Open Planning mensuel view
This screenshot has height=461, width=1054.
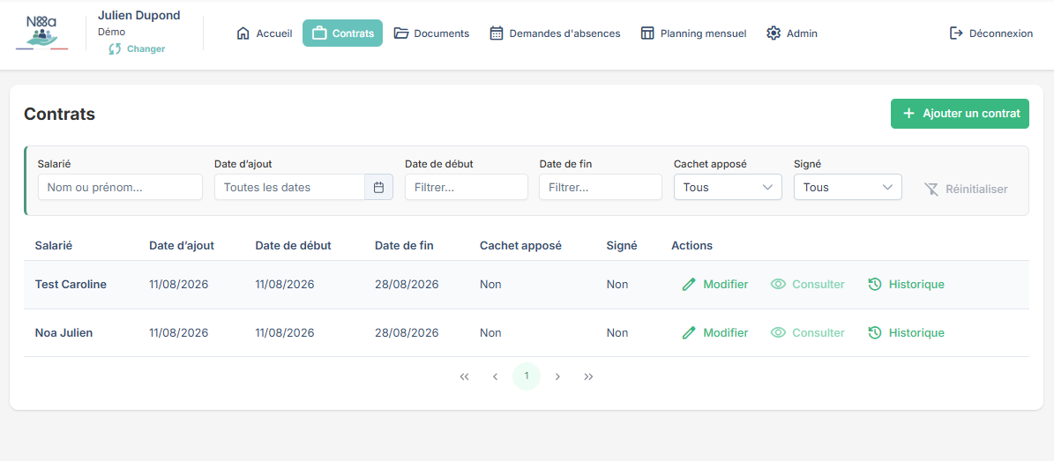click(x=693, y=33)
